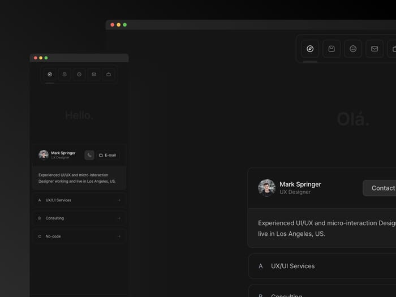Select Mark Springer name in large window

coord(300,184)
